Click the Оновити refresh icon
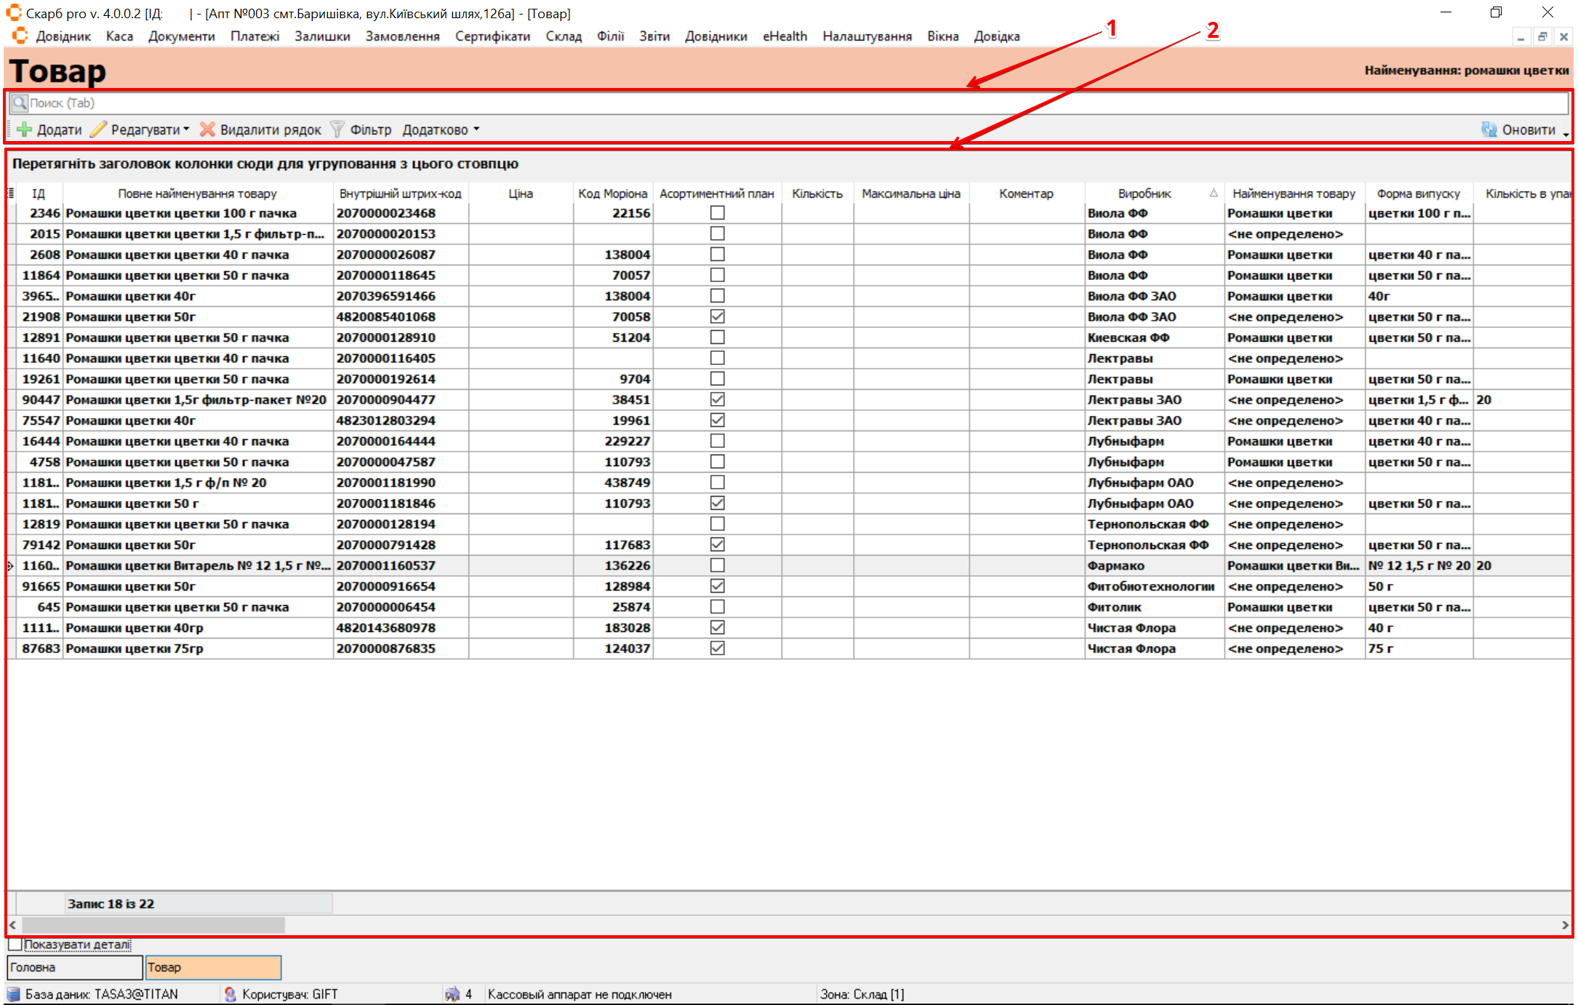 coord(1489,129)
